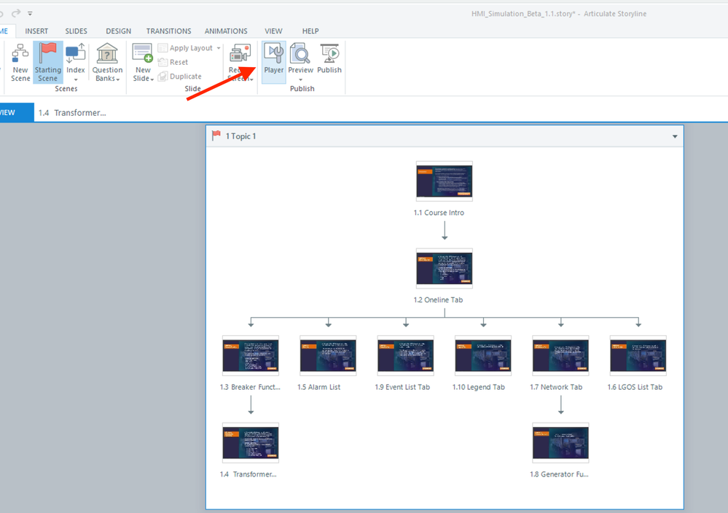Set Starting Scene with flag icon
Image resolution: width=728 pixels, height=513 pixels.
48,54
